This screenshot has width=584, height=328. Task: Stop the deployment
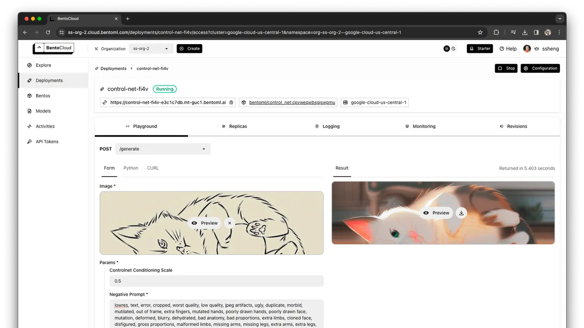click(x=506, y=68)
